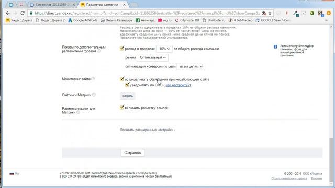Click the задать button for Метрика counters
This screenshot has width=335, height=188.
pos(128,96)
